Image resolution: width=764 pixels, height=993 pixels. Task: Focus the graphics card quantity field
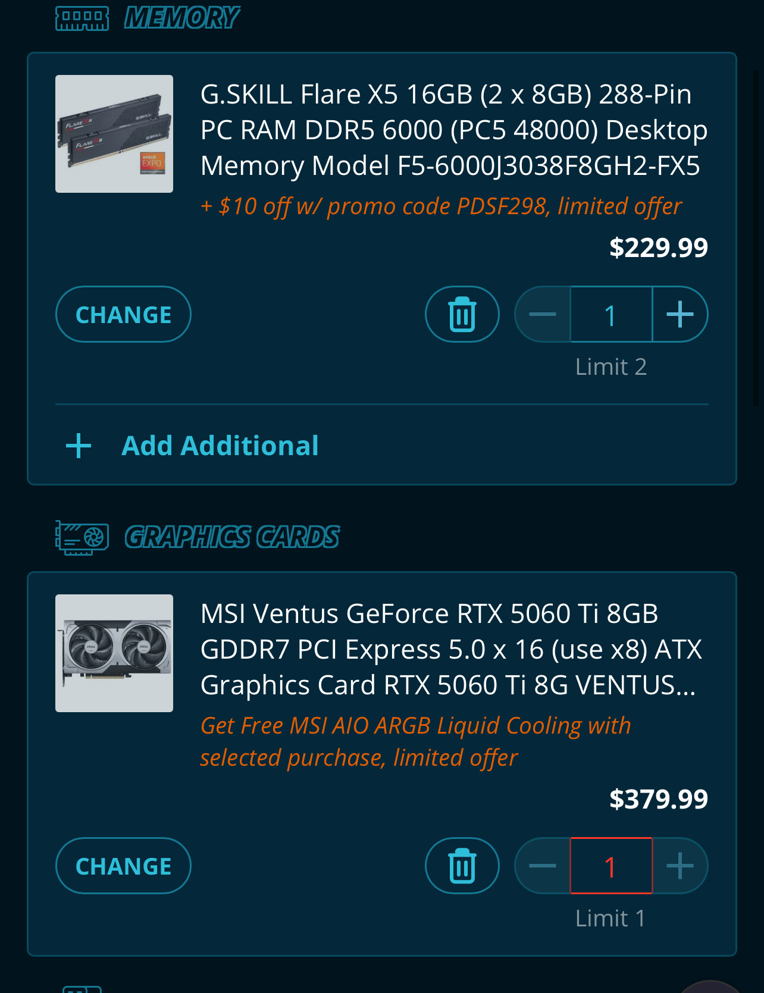pyautogui.click(x=611, y=866)
